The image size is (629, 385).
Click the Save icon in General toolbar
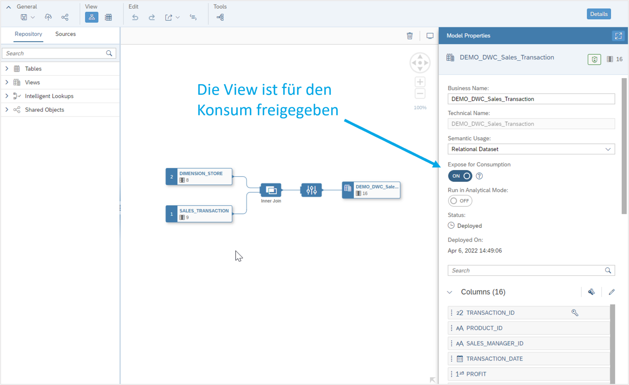pos(24,17)
